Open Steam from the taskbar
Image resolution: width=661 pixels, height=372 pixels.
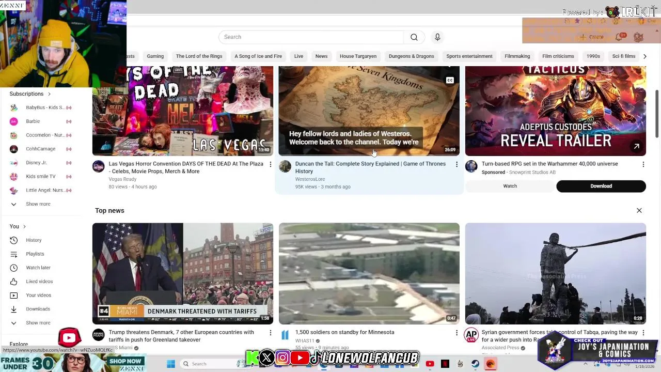[475, 364]
